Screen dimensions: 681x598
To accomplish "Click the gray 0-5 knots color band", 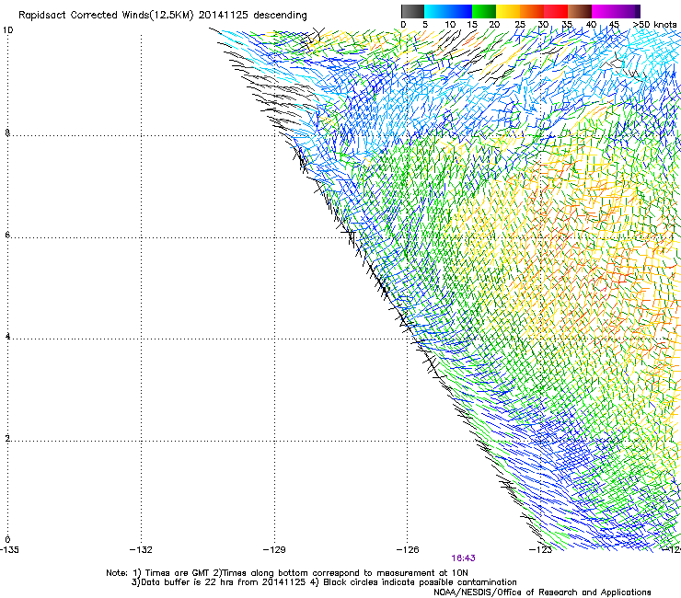I will 412,11.
